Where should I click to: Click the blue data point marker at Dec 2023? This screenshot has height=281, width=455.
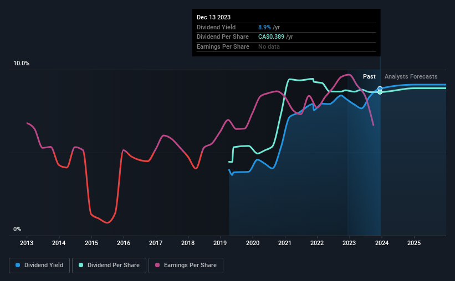(380, 89)
